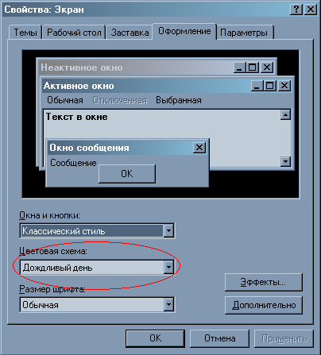Switch to the Темы tab

[x=25, y=33]
